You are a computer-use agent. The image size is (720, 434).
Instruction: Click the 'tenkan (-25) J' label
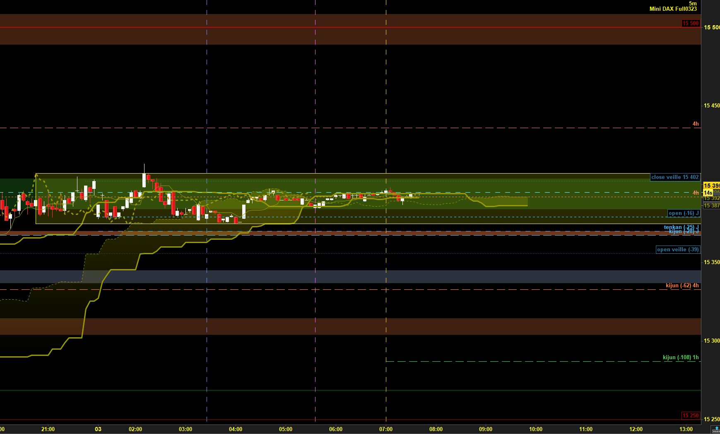681,227
